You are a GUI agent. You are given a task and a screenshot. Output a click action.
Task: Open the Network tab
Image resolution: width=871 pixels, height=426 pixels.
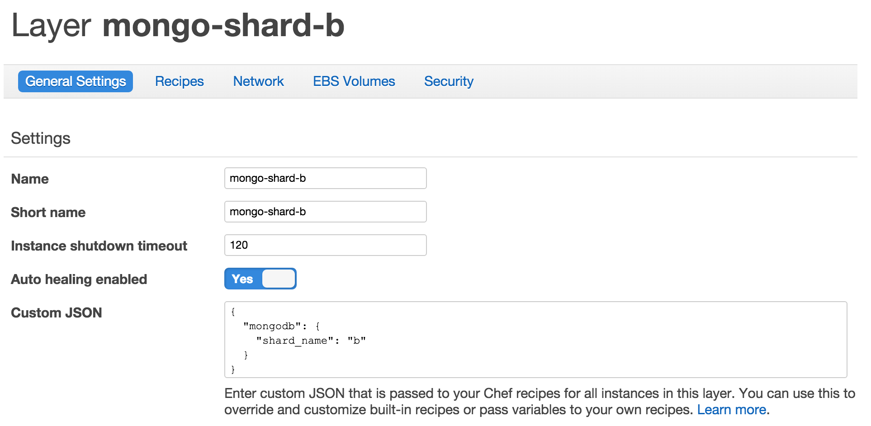point(258,81)
